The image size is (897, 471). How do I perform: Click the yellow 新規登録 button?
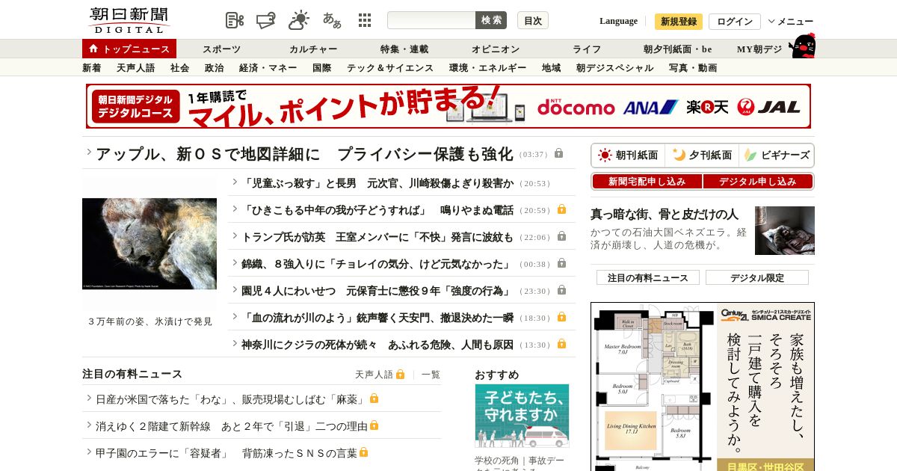679,22
